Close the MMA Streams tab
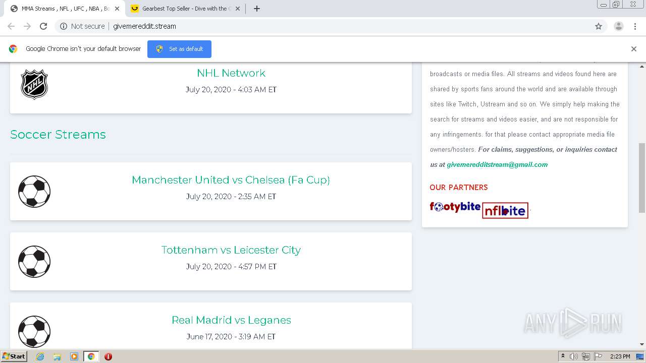Screen dimensions: 646x363 [x=117, y=9]
